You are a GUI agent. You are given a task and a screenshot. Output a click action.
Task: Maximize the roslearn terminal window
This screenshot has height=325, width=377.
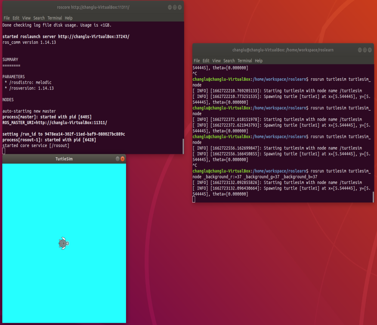365,50
